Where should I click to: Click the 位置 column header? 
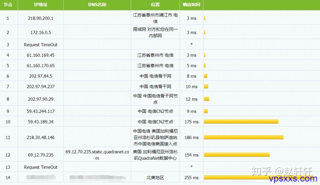pyautogui.click(x=155, y=5)
